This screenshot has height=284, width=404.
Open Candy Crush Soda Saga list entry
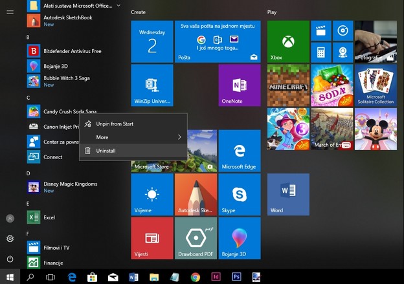73,111
